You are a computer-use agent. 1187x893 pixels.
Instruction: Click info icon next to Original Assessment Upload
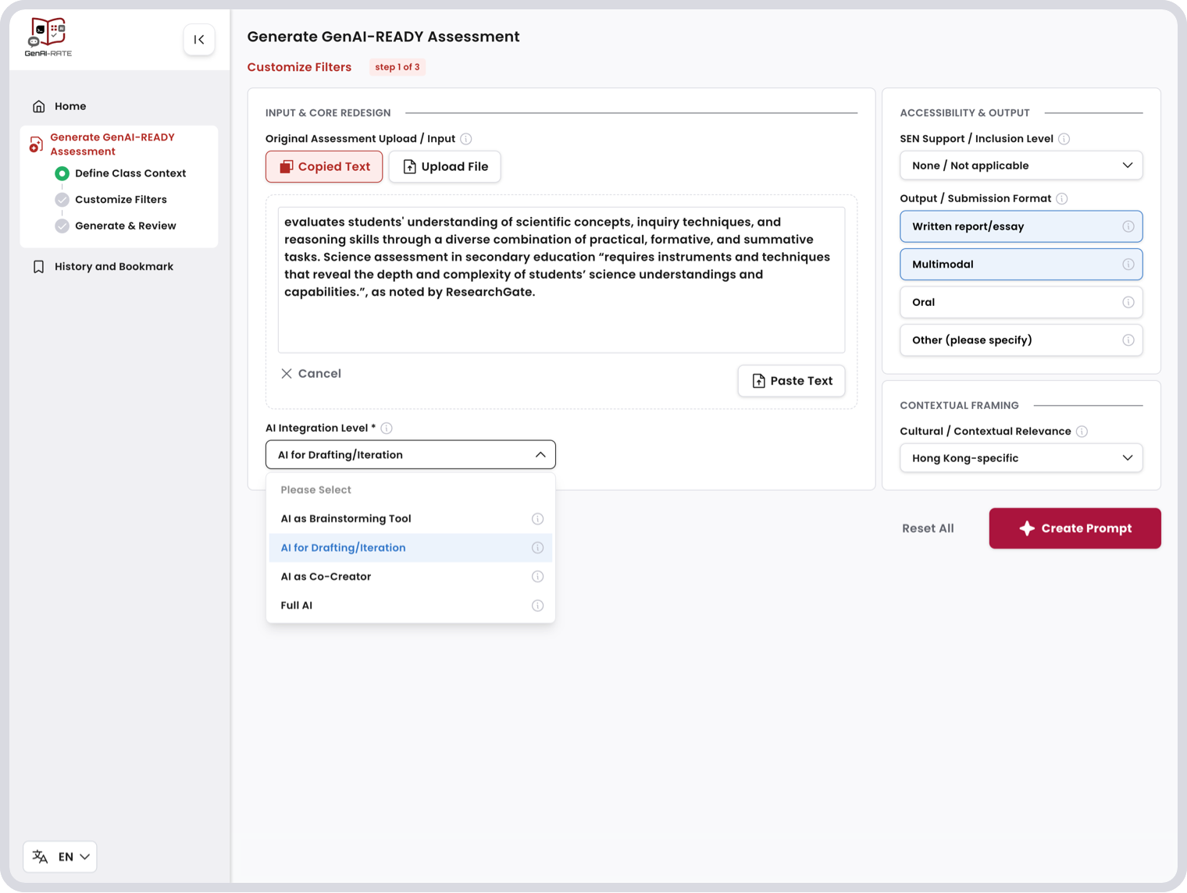click(466, 139)
